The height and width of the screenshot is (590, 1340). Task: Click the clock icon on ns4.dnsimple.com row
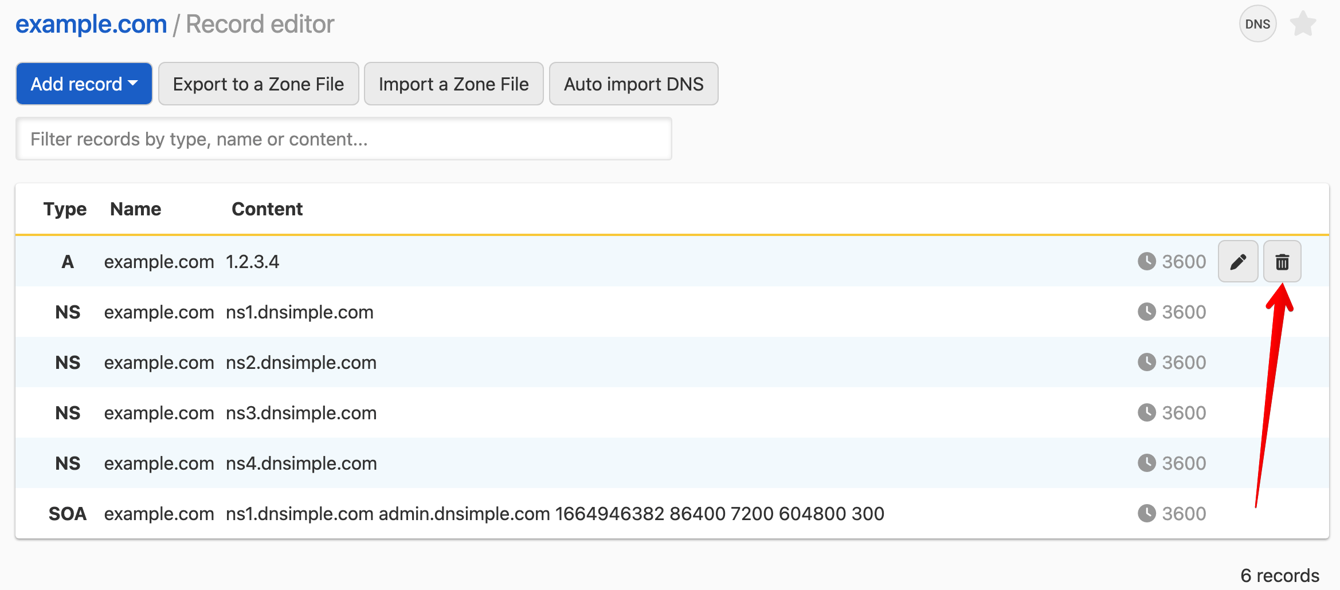1146,463
